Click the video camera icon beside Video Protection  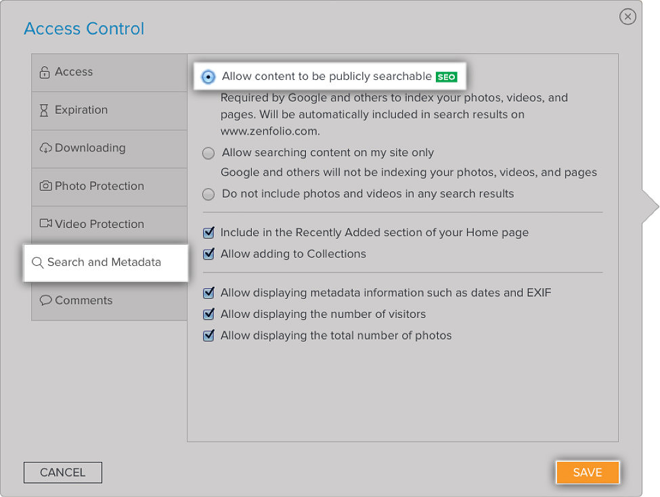45,224
